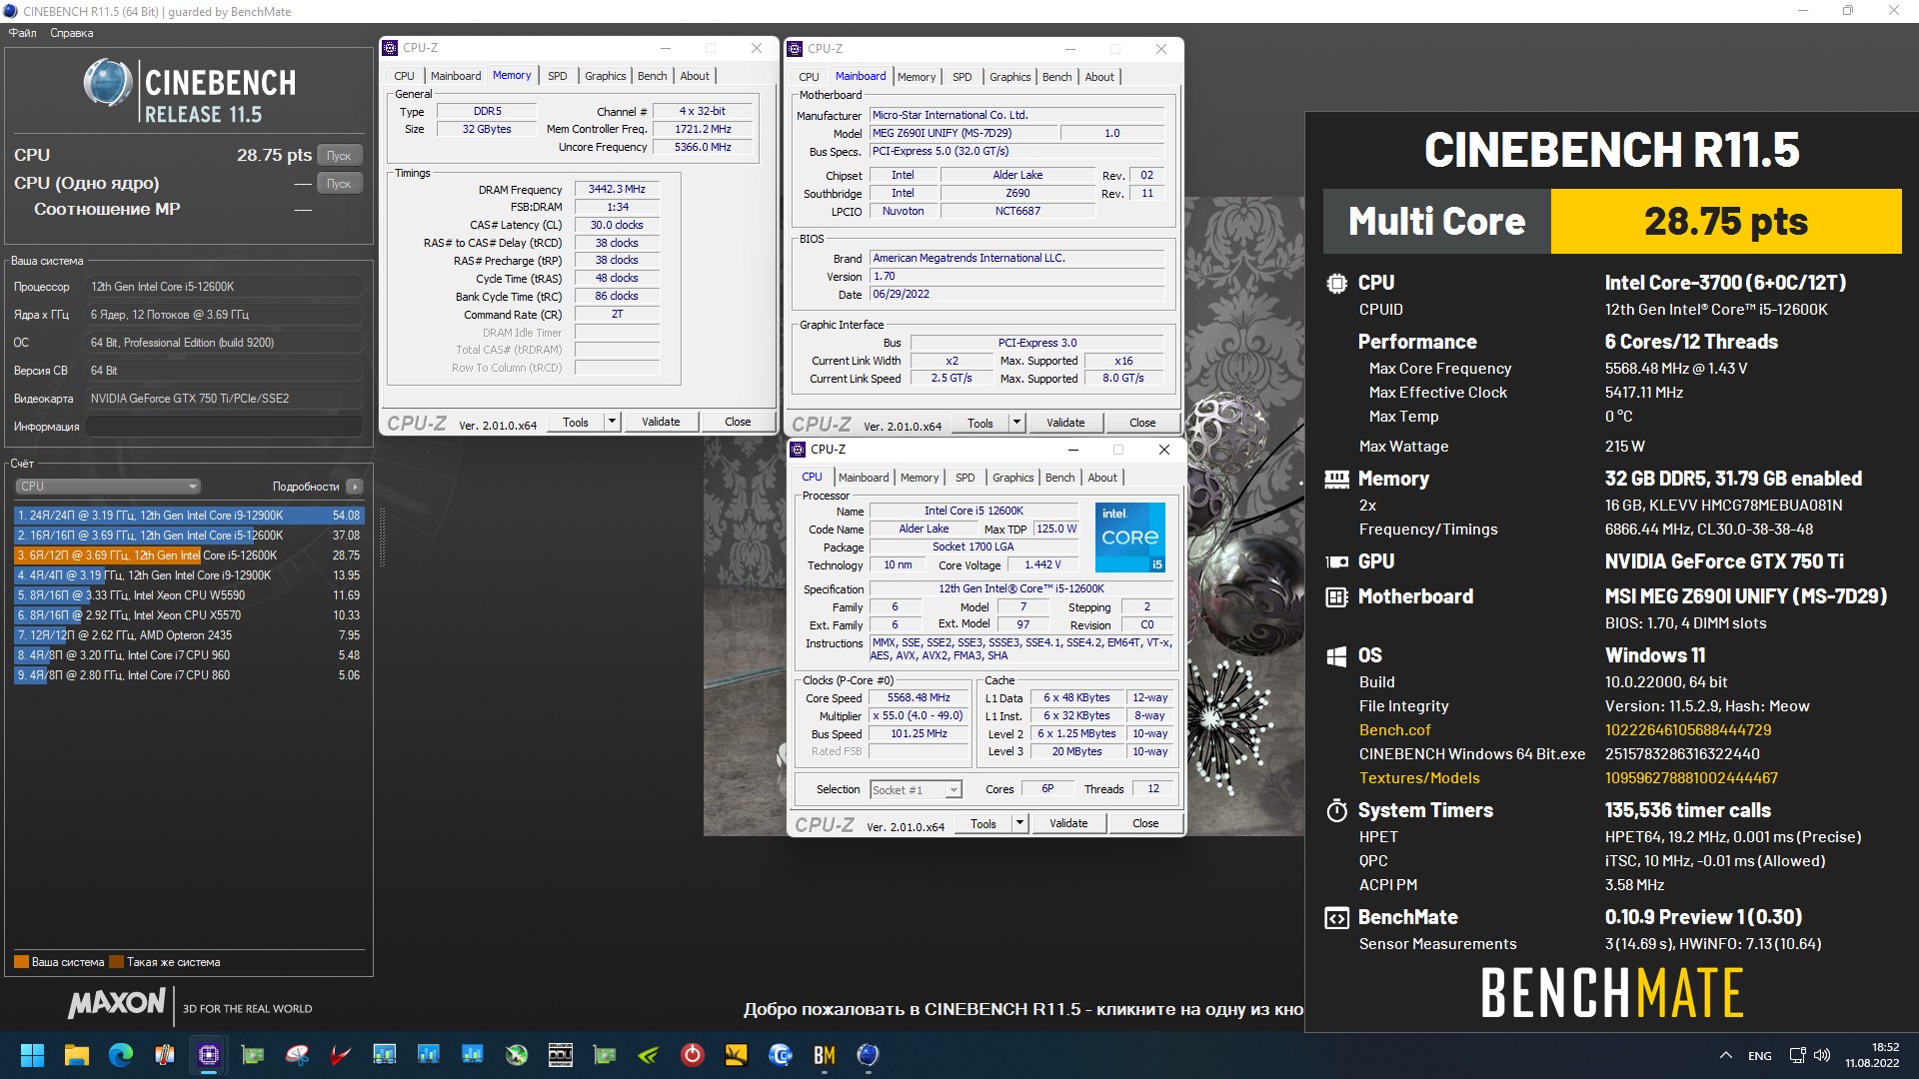Open the network status tray icon
The image size is (1919, 1079).
pyautogui.click(x=1798, y=1055)
